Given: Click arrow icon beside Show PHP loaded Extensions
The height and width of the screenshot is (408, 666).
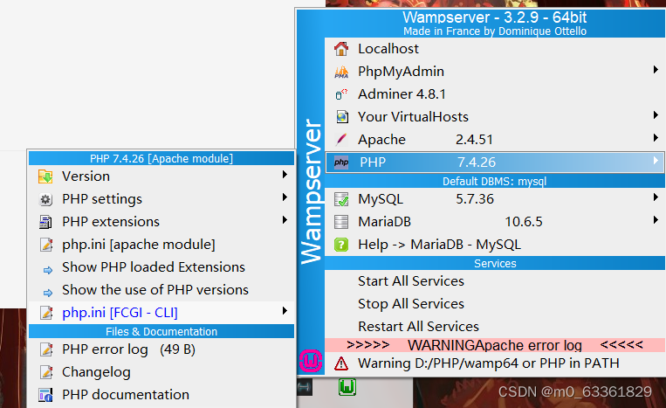Looking at the screenshot, I should click(47, 270).
